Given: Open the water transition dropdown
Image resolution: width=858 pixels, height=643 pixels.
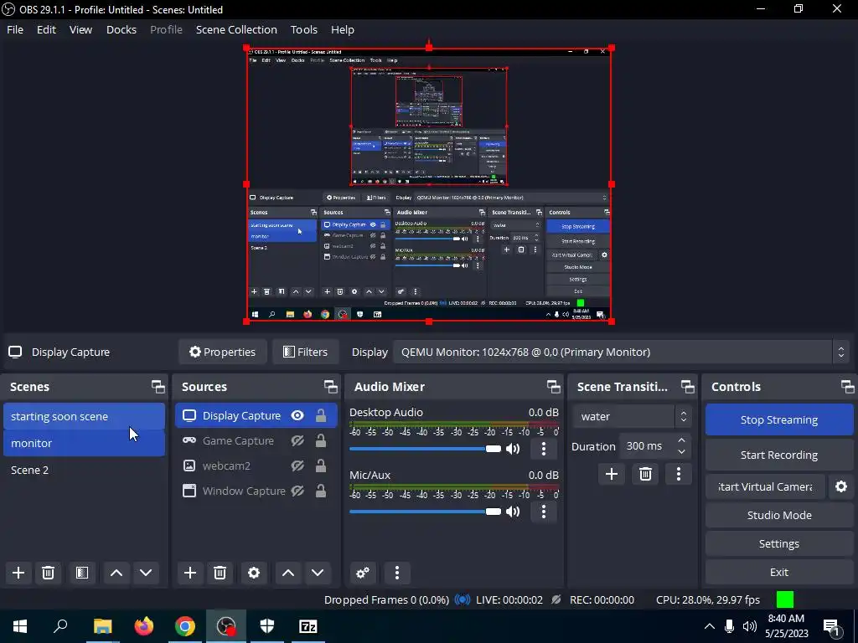Looking at the screenshot, I should pyautogui.click(x=632, y=417).
